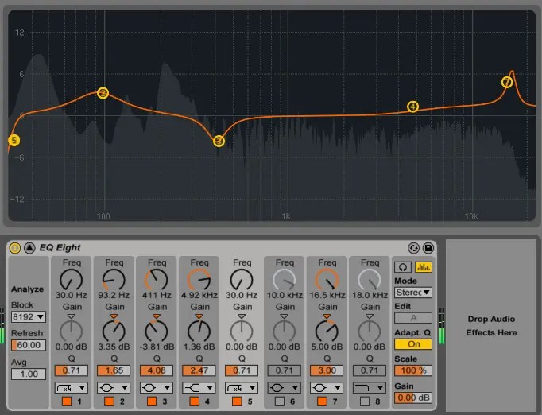Click band 3 Q value 4.08

[x=157, y=370]
